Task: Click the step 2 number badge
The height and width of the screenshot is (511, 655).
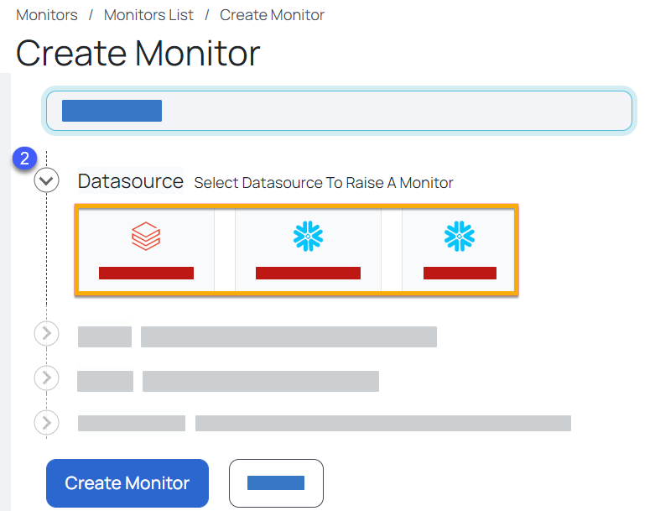Action: coord(24,159)
